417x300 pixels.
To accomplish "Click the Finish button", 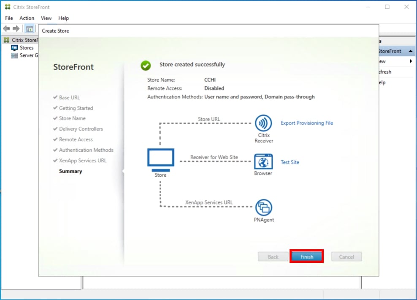I will click(x=307, y=256).
